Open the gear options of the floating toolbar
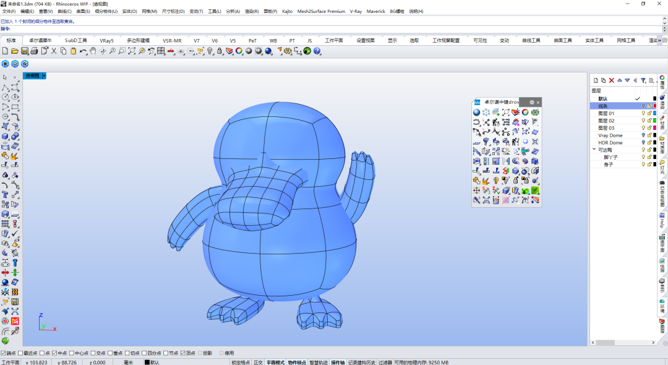This screenshot has width=668, height=365. pos(532,102)
